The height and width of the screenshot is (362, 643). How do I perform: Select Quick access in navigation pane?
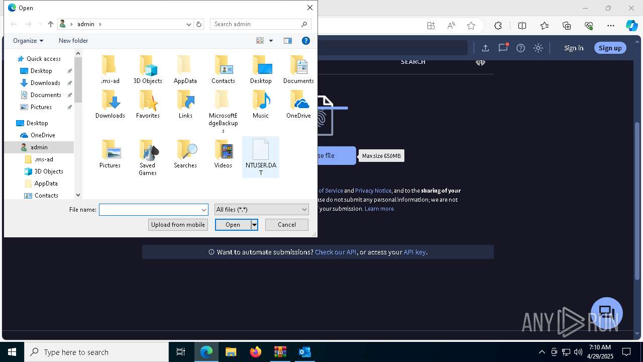pyautogui.click(x=44, y=59)
